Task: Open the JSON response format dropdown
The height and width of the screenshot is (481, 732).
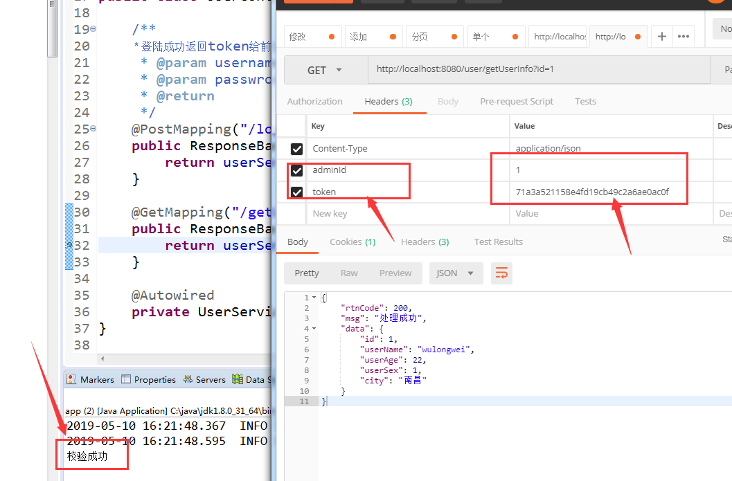Action: click(456, 273)
